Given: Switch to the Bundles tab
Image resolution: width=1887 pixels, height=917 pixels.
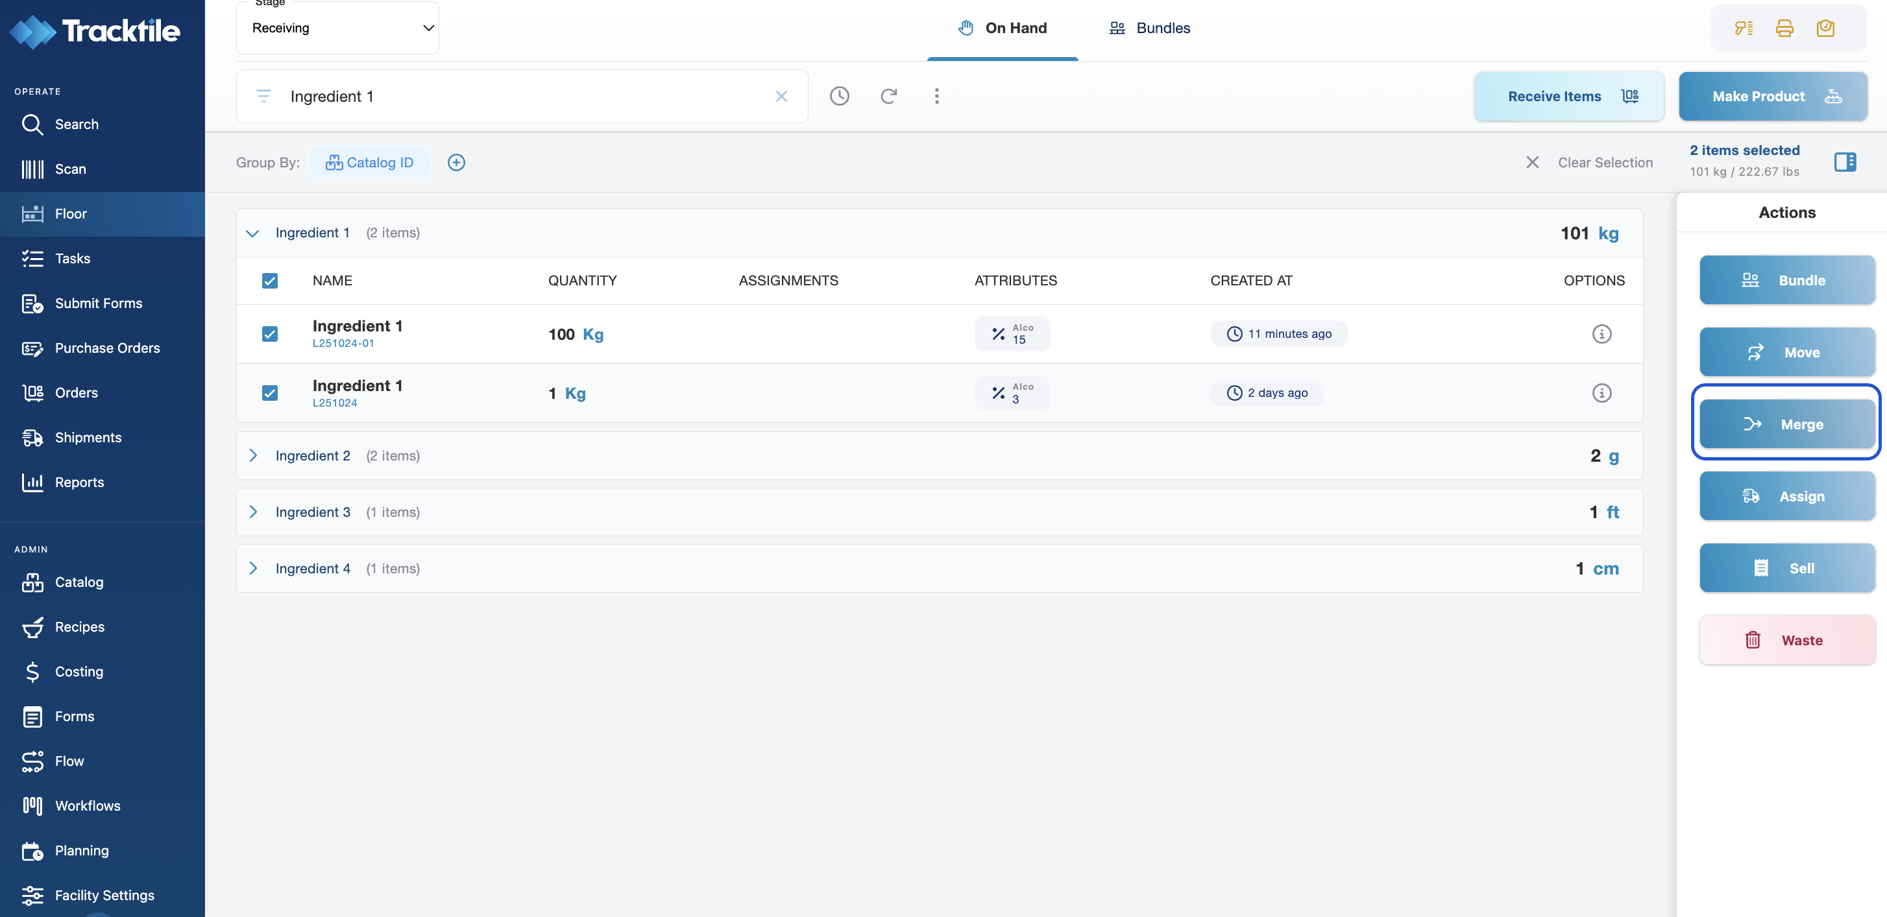Looking at the screenshot, I should pos(1150,29).
